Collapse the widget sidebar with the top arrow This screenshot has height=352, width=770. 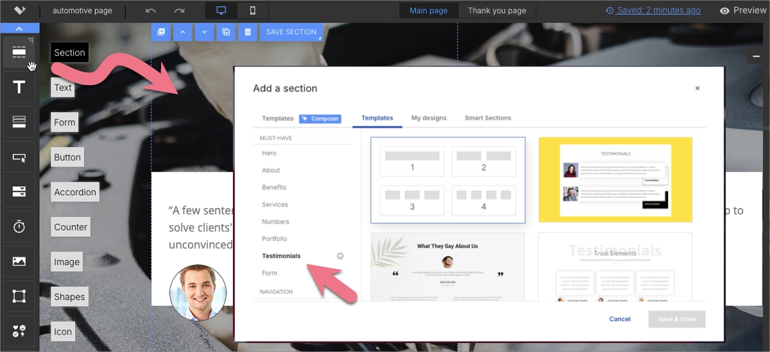pyautogui.click(x=19, y=28)
